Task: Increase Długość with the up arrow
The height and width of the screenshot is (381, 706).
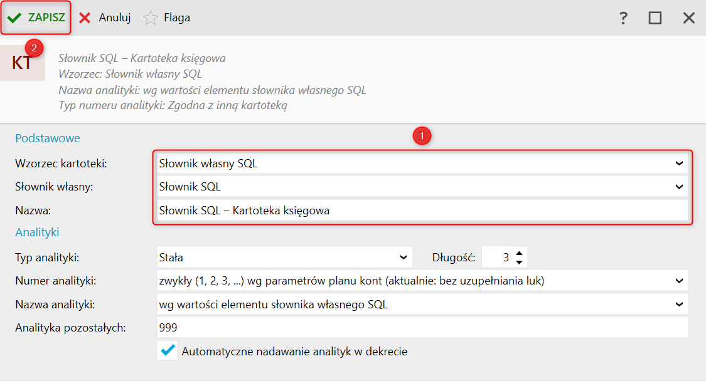Action: pyautogui.click(x=519, y=253)
